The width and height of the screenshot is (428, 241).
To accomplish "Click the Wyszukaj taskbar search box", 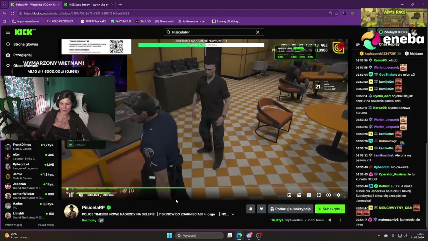I will (x=199, y=236).
